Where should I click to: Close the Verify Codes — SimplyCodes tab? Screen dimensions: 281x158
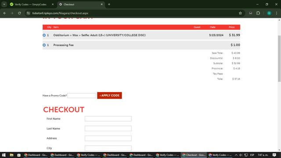pos(53,4)
